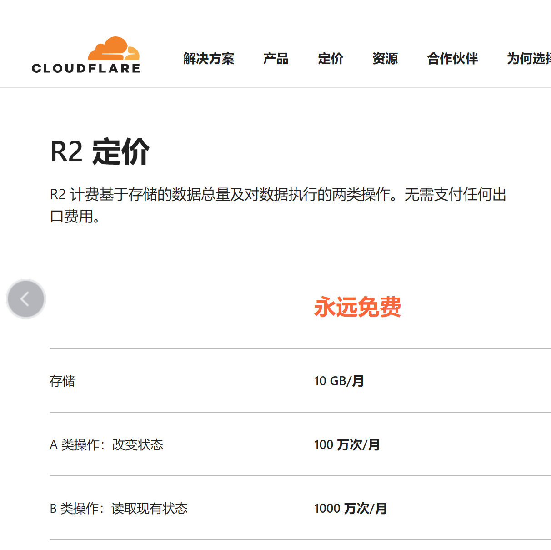Open the 资源 navigation item
Image resolution: width=551 pixels, height=550 pixels.
tap(385, 59)
